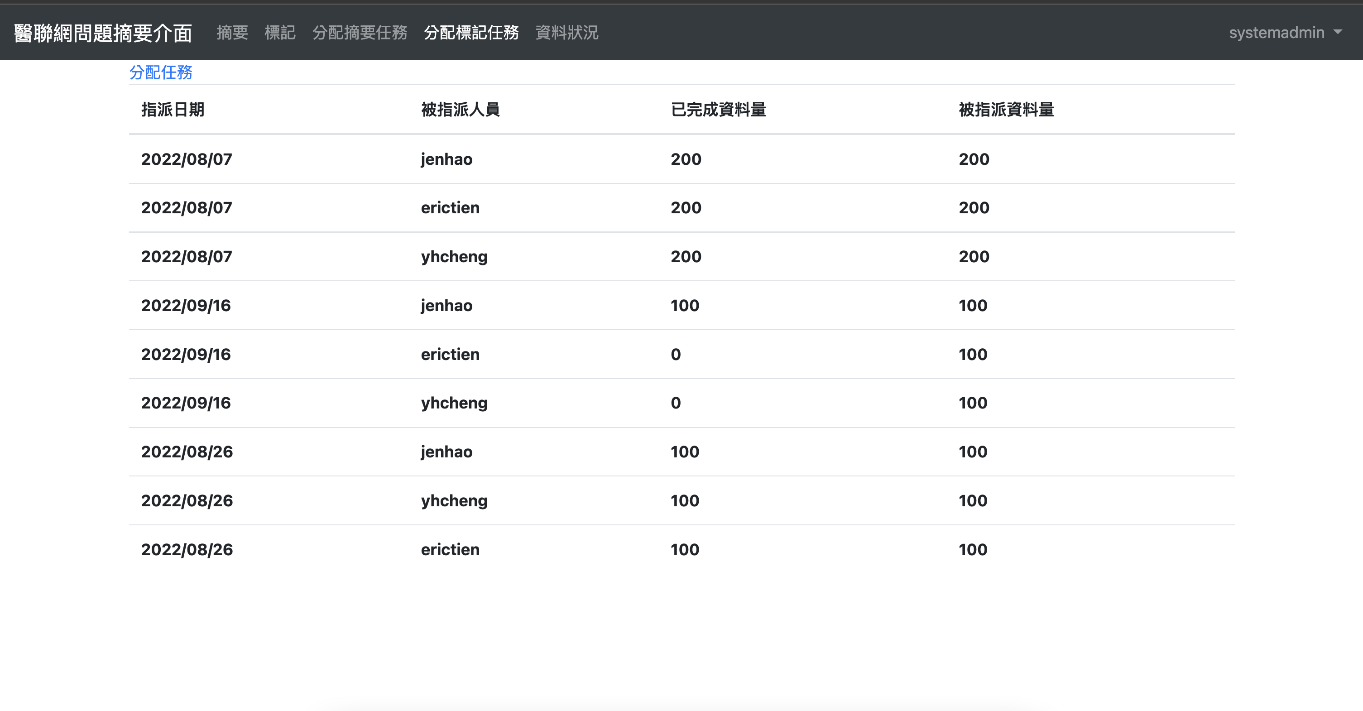The width and height of the screenshot is (1363, 711).
Task: Select the 分配標記任務 nav item
Action: click(x=471, y=33)
